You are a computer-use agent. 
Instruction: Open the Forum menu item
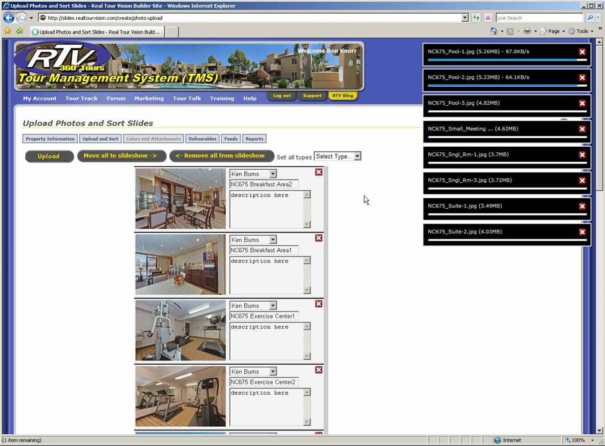(116, 98)
